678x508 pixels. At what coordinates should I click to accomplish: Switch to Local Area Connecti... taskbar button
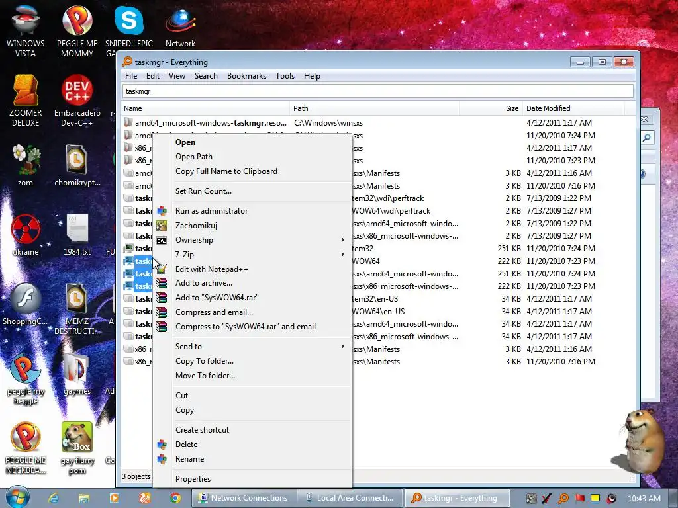click(x=350, y=498)
